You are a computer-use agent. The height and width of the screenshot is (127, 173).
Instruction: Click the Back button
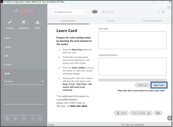121,113
